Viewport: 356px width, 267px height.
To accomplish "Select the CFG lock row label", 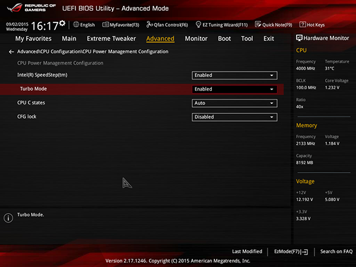I will coord(27,116).
